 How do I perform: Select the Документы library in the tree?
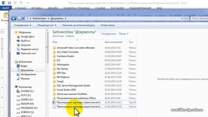coord(27,70)
